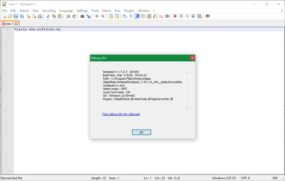Viewport: 285px width, 181px height.
Task: Click the Save toolbar icon
Action: [16, 16]
